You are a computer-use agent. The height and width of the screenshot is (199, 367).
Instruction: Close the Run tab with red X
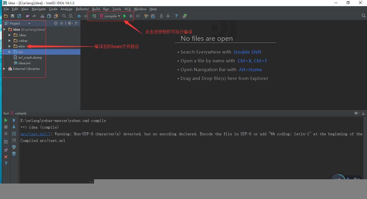(x=6, y=157)
